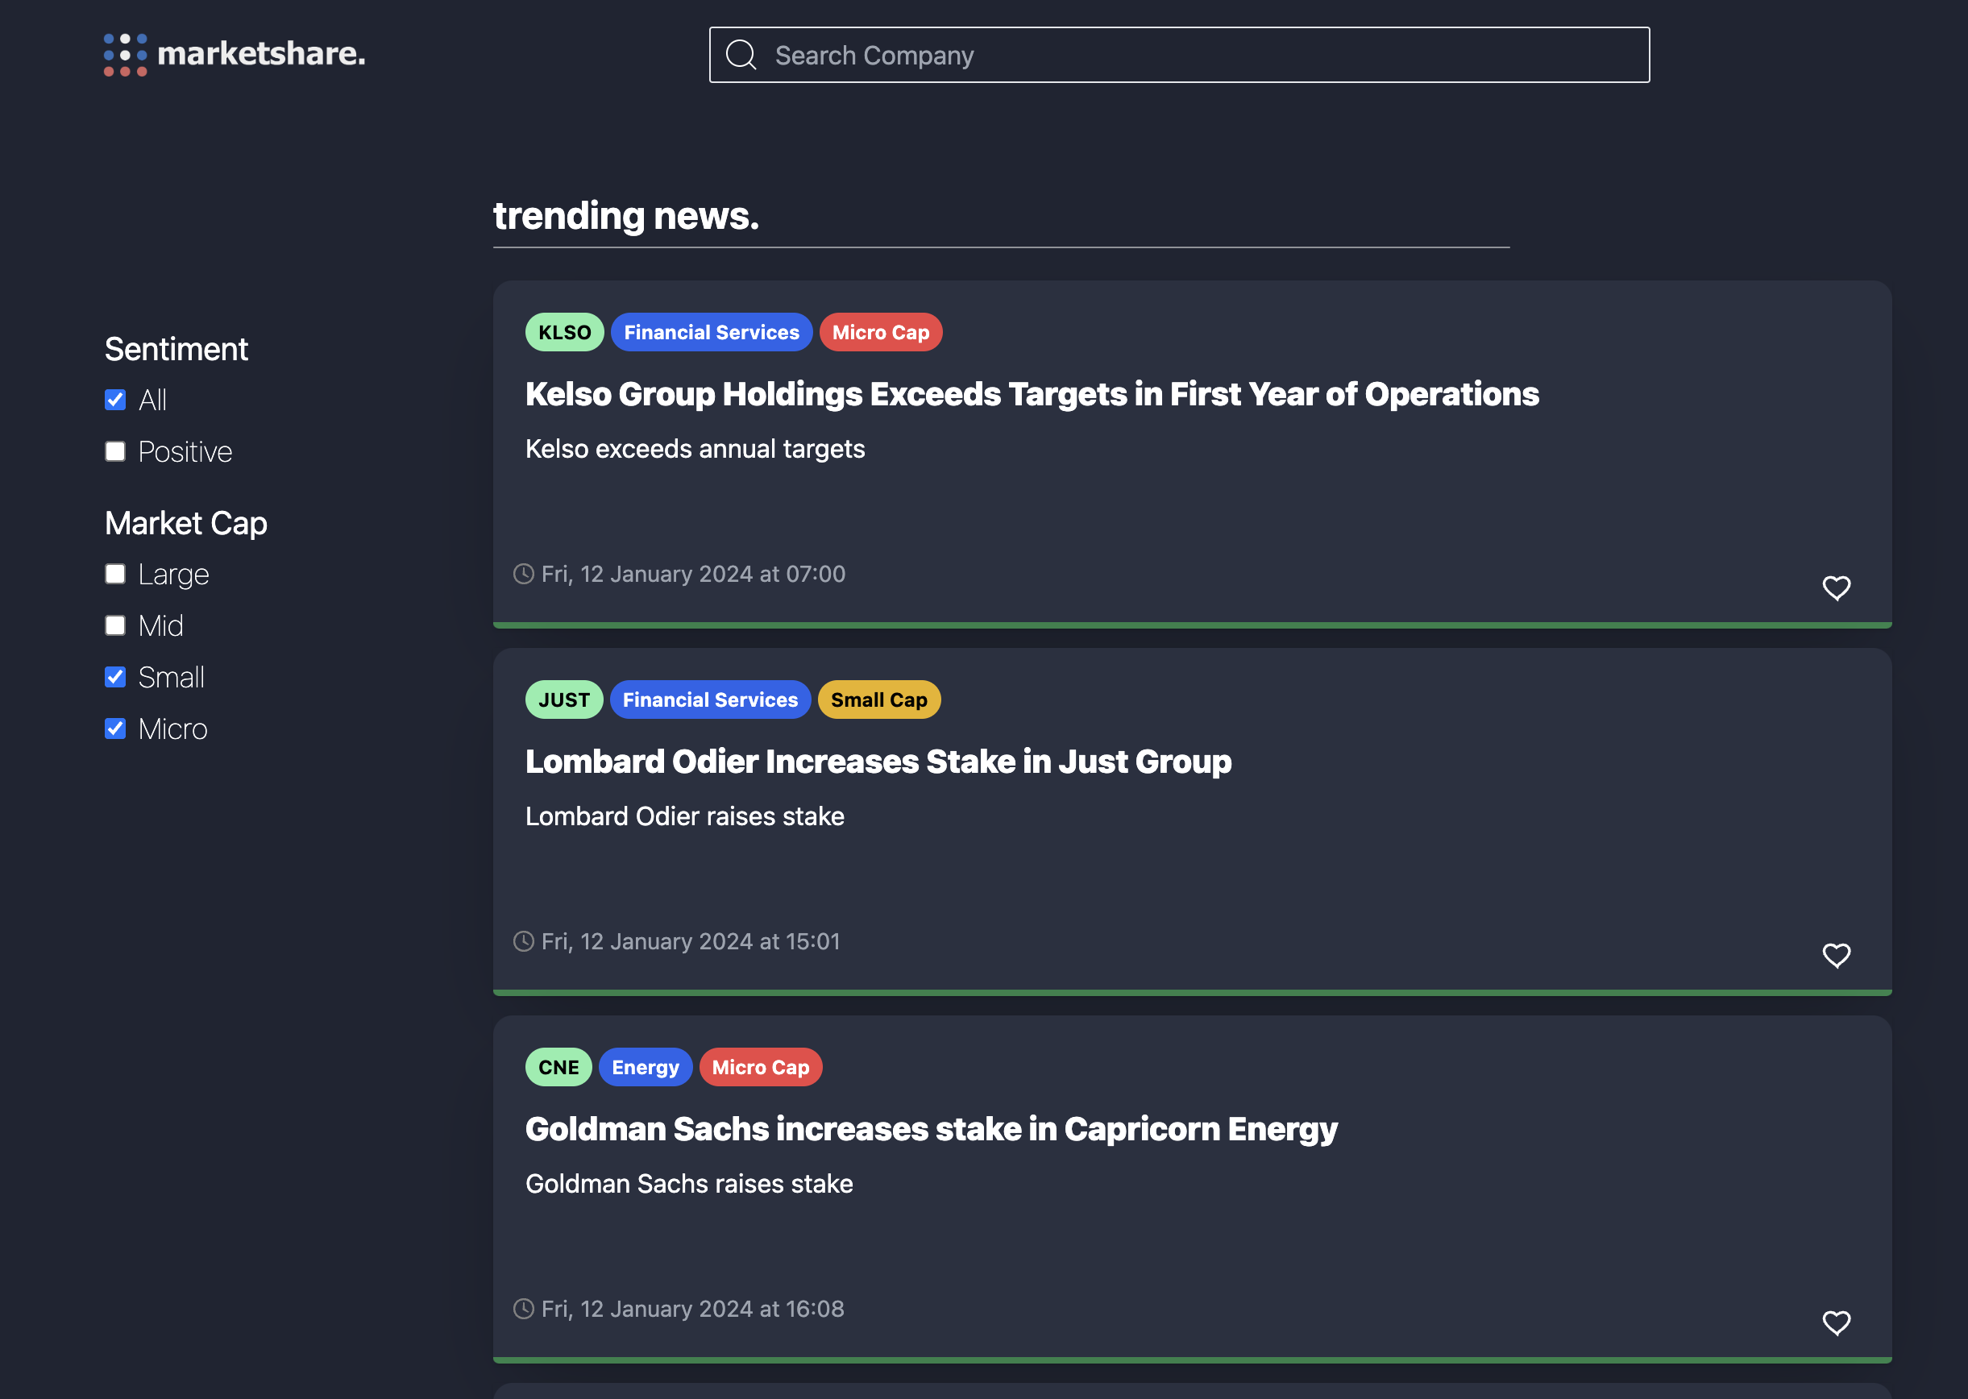
Task: Enable the Mid market cap checkbox
Action: tap(115, 625)
